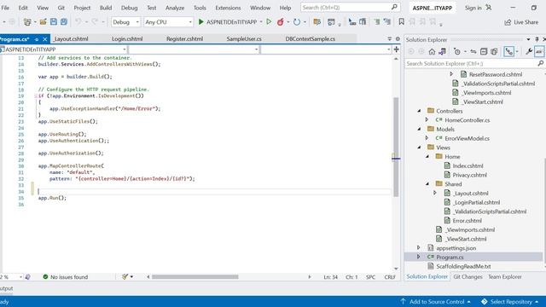Click Show All Files icon in Solution Explorer
Screen dimensions: 546x307
tap(494, 52)
